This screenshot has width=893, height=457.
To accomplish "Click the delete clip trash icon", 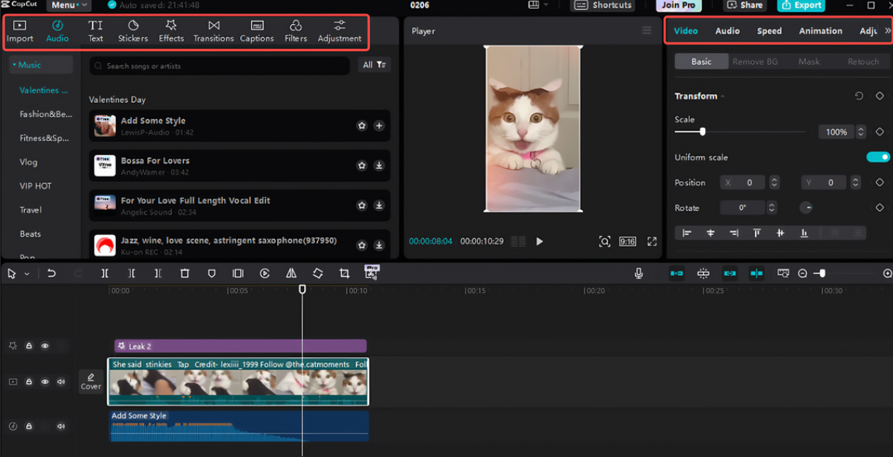I will tap(185, 274).
